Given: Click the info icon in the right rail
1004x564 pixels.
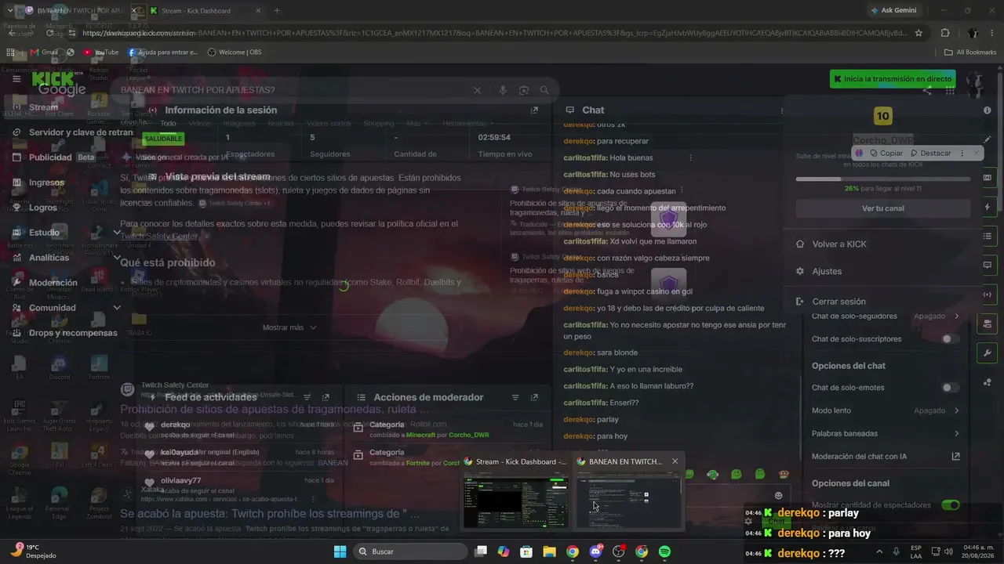Looking at the screenshot, I should coord(987,110).
